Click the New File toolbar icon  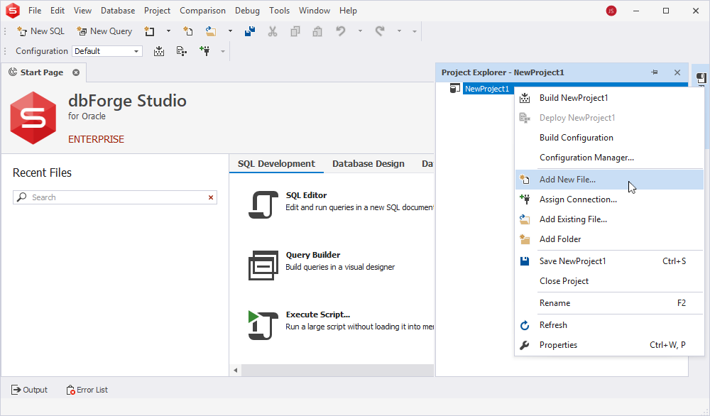pos(188,31)
